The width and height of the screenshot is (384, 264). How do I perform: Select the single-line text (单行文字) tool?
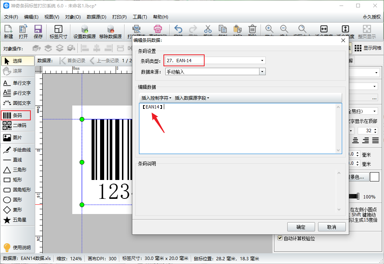18,83
